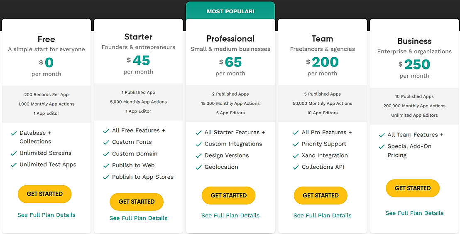The height and width of the screenshot is (234, 460).
Task: Open Professional plan's See Full Plan Details
Action: (x=230, y=216)
